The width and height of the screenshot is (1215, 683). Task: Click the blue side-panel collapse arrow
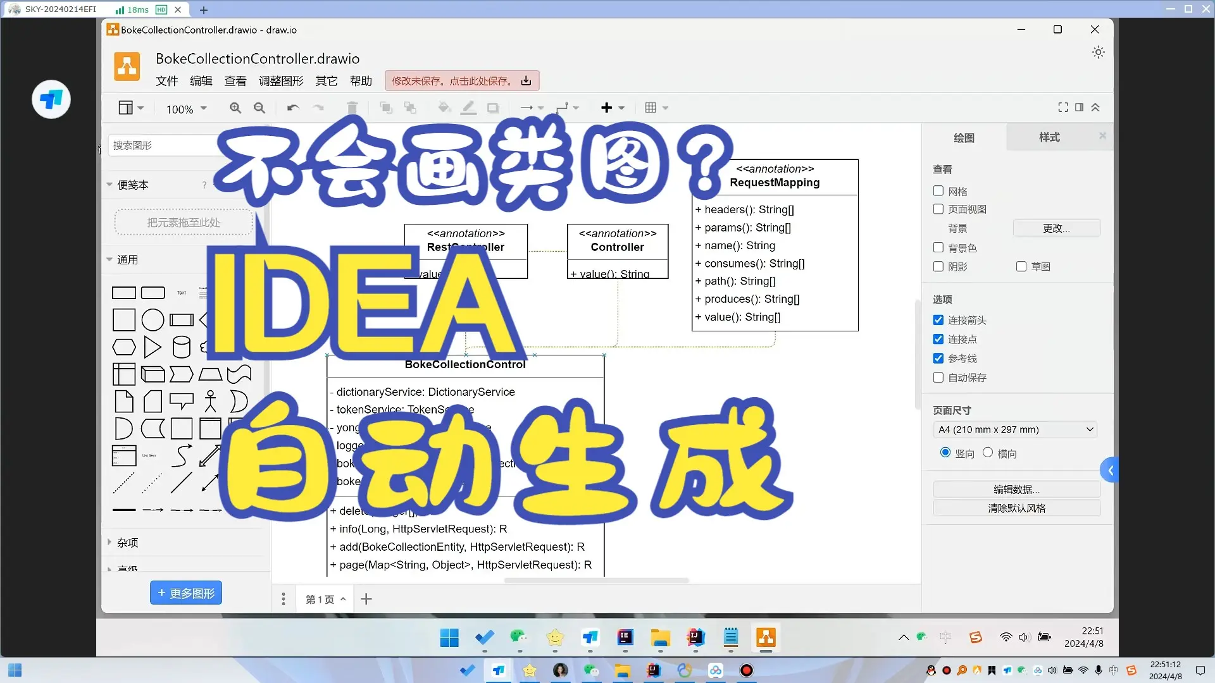pos(1110,470)
